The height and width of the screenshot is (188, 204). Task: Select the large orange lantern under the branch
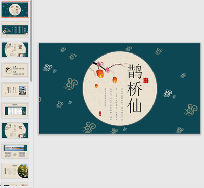[100, 73]
